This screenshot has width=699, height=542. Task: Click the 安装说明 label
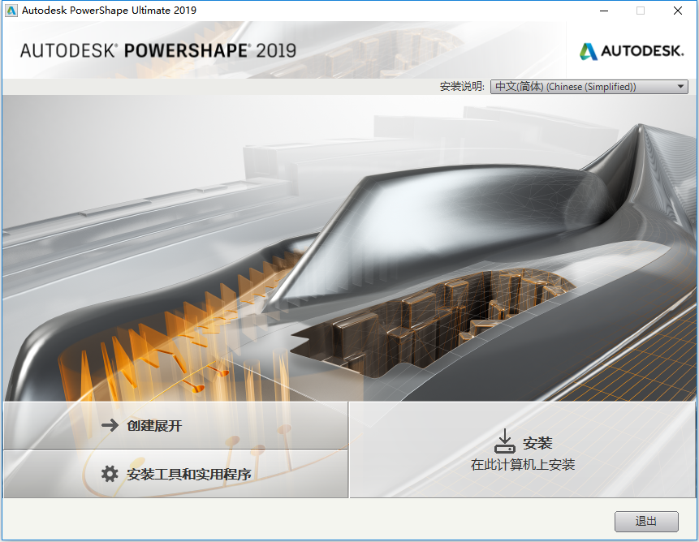pos(461,86)
